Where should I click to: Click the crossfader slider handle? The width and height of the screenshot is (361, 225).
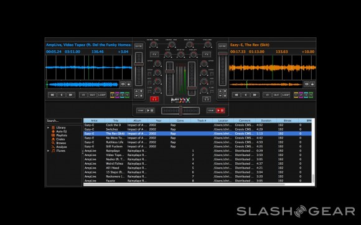[180, 111]
